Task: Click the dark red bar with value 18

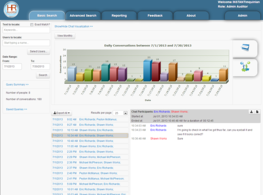Action: click(156, 71)
